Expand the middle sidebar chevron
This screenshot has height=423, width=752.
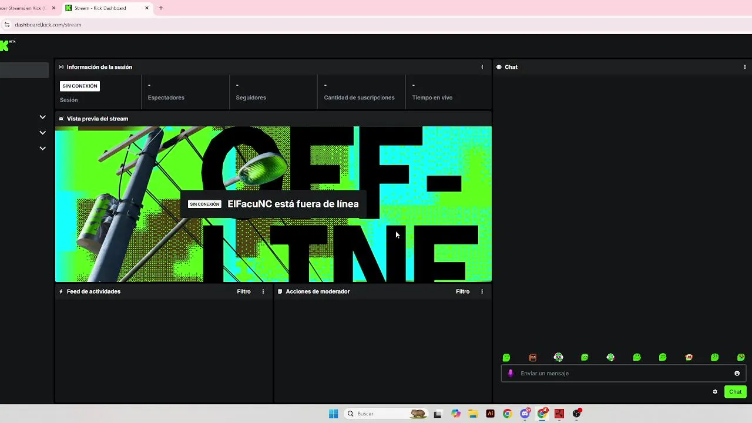click(42, 133)
